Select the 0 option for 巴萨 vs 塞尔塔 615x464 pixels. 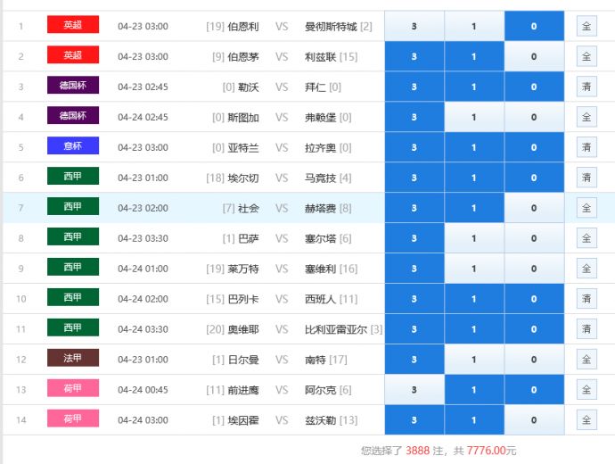[x=534, y=238]
